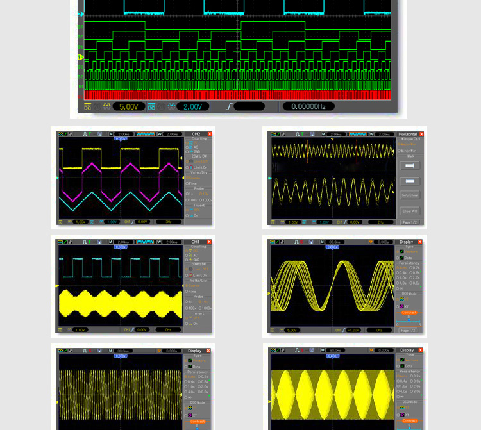Click the left-arrow mark button in Horizontal panel
Viewport: 481px width, 430px height.
pos(410,181)
